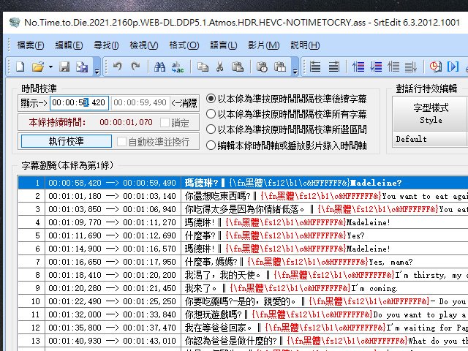468x351 pixels.
Task: Select subtitle row 13 你認為爸爸是做什麼的?
Action: point(243,341)
